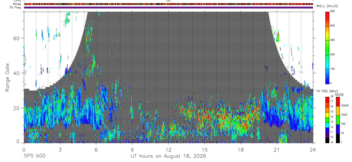Click the UT hours on August 18, 2026 title
352x162 pixels.
[x=168, y=156]
